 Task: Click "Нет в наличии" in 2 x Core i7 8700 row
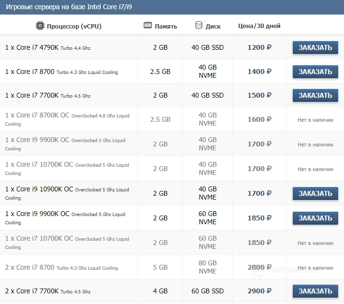coord(315,268)
